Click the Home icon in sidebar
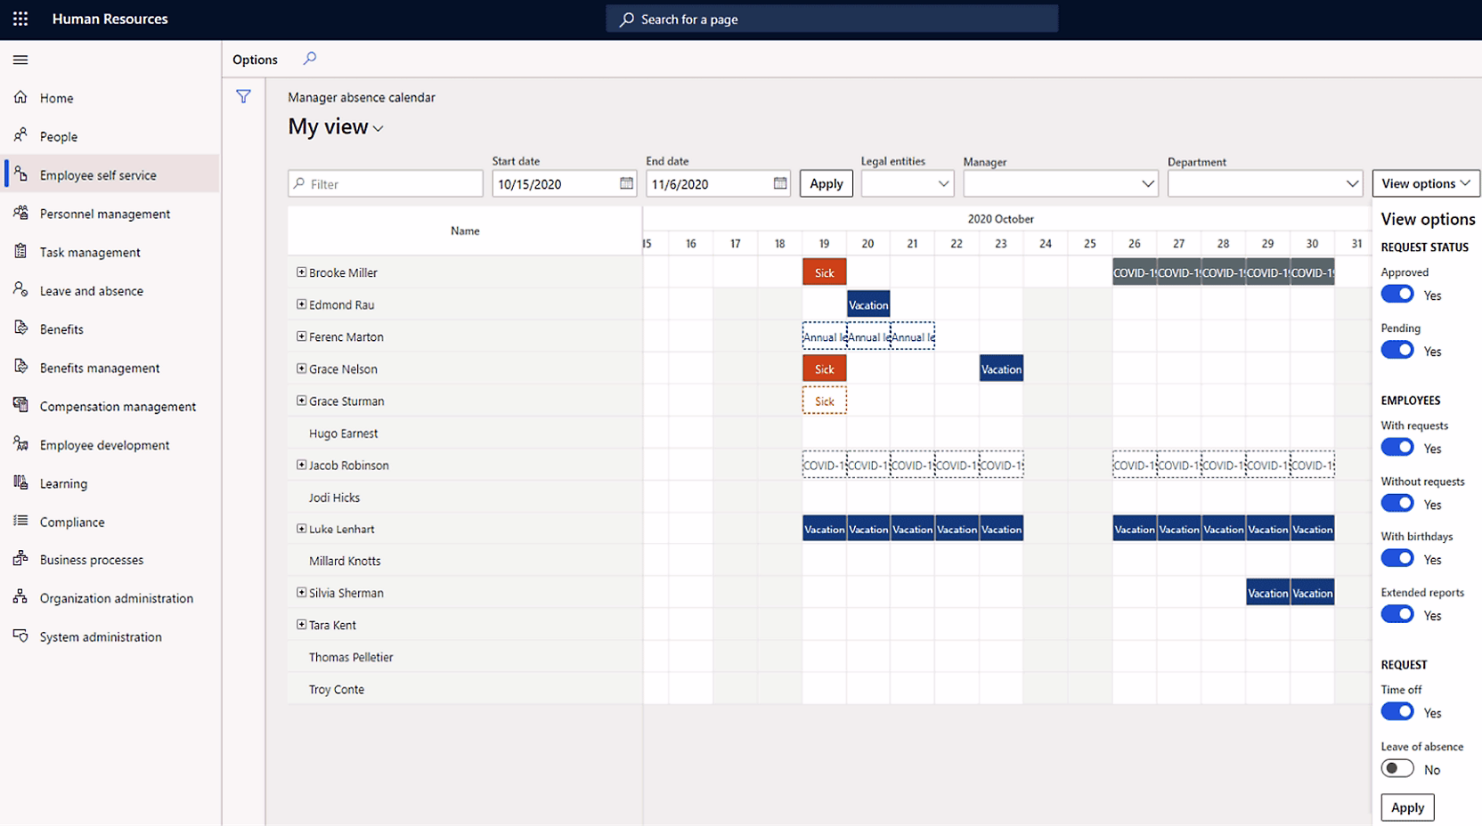Screen dimensions: 1482x826 point(20,98)
